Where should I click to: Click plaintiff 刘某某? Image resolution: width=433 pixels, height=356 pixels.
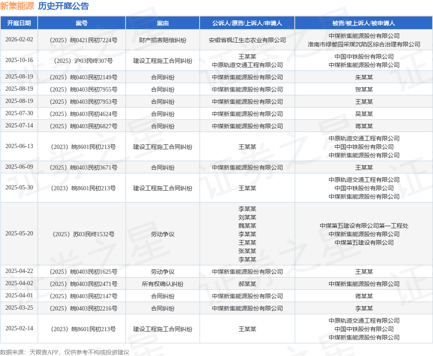click(247, 217)
